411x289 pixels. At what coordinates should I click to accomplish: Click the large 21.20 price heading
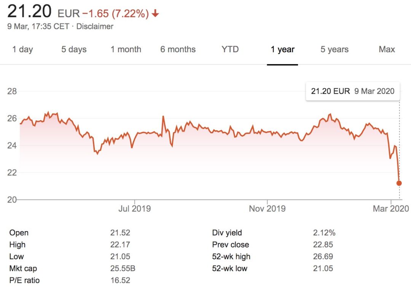click(x=29, y=11)
